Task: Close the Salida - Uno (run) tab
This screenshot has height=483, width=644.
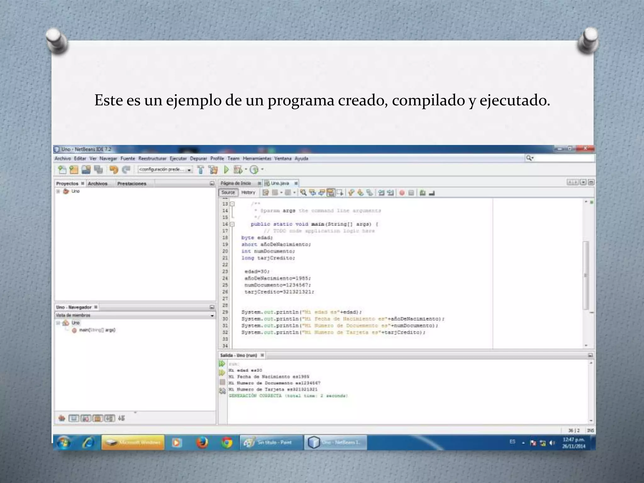Action: point(262,355)
